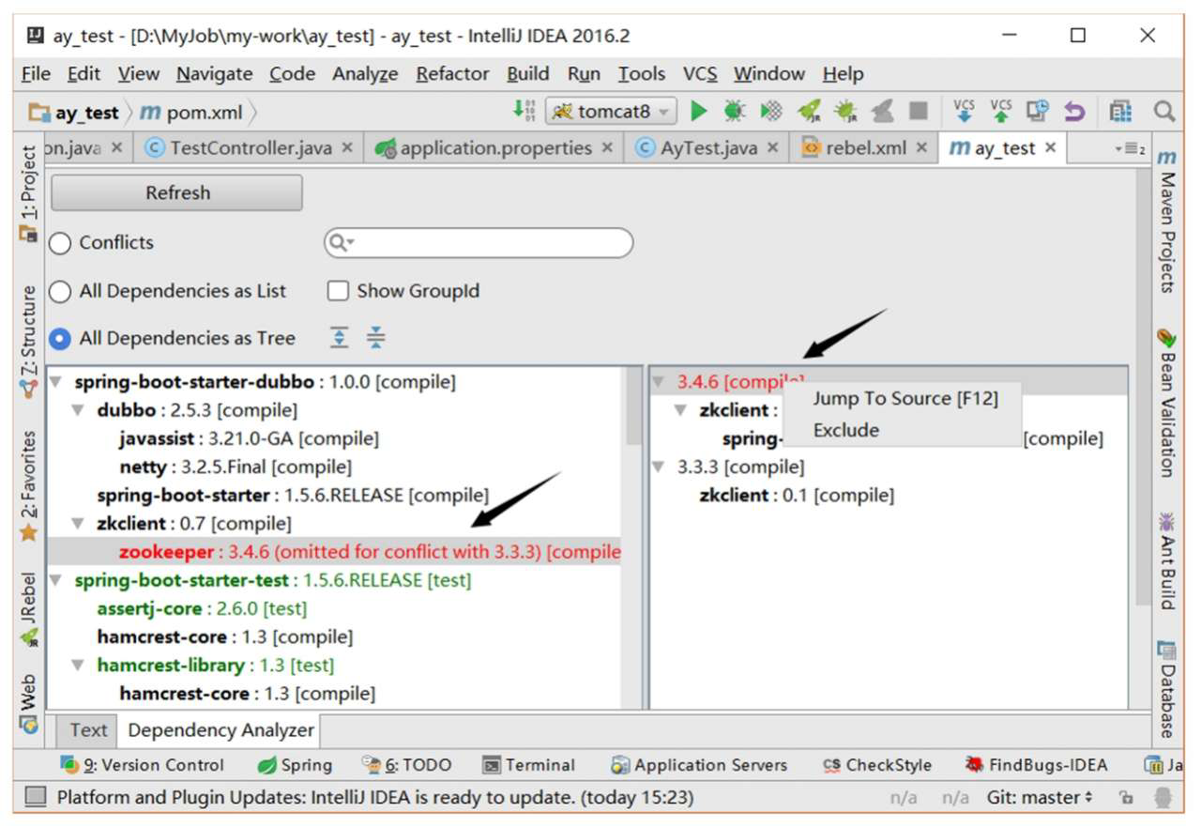Choose Jump To Source from context menu

coord(905,398)
